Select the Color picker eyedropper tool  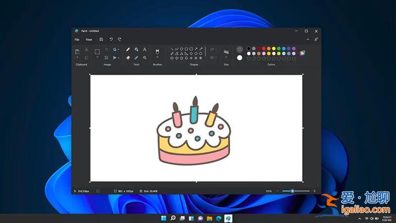coord(136,57)
